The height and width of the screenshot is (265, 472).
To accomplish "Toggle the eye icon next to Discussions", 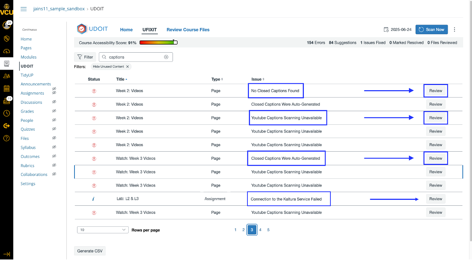I will pos(54,102).
